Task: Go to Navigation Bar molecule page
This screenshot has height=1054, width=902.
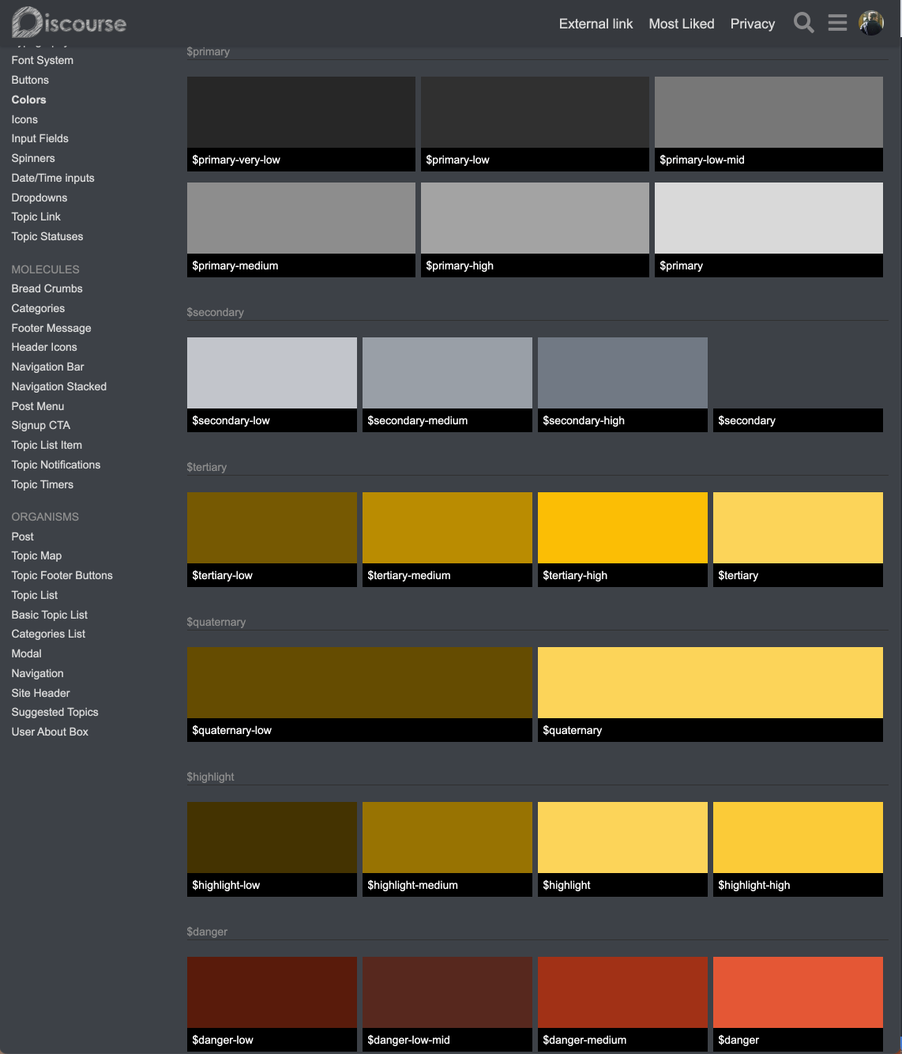Action: [47, 367]
